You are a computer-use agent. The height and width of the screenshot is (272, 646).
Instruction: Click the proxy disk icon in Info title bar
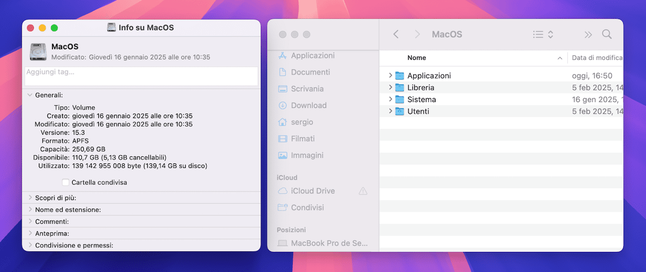112,28
